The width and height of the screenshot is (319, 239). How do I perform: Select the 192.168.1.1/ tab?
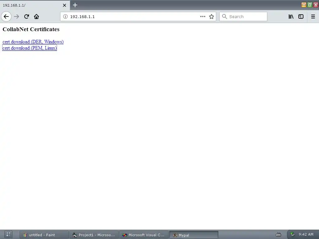click(35, 5)
